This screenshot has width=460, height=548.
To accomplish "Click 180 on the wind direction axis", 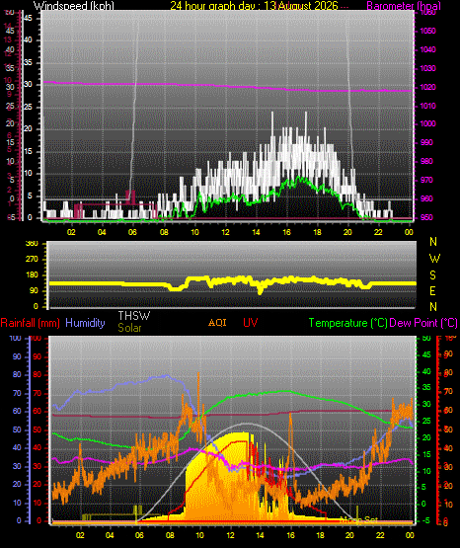I will [33, 275].
